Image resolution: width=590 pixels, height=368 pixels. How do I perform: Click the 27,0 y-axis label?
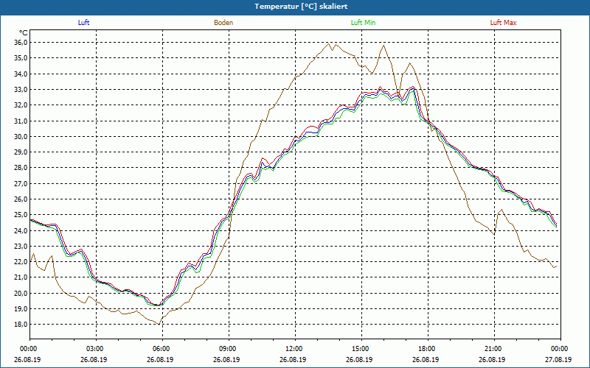point(21,183)
